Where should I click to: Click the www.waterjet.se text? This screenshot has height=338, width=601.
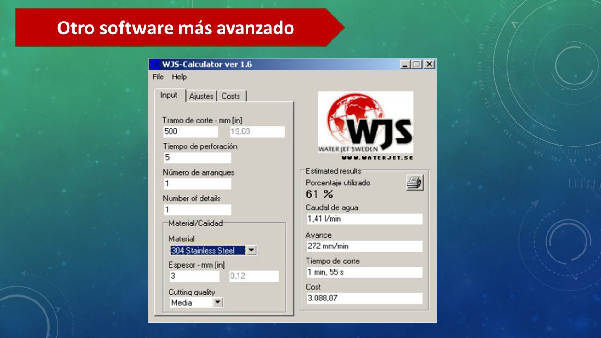(378, 158)
